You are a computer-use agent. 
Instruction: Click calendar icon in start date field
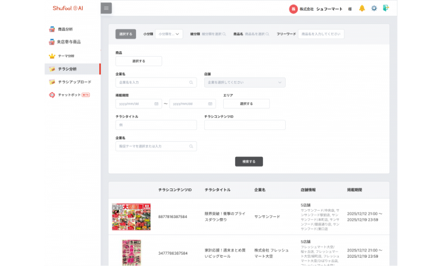tap(157, 103)
